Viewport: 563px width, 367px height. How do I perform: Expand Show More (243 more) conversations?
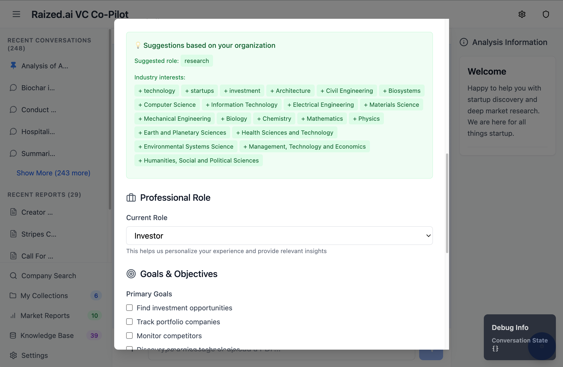coord(53,173)
